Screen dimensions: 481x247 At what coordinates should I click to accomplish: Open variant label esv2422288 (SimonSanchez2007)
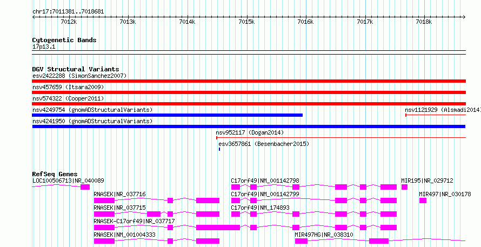coord(79,76)
